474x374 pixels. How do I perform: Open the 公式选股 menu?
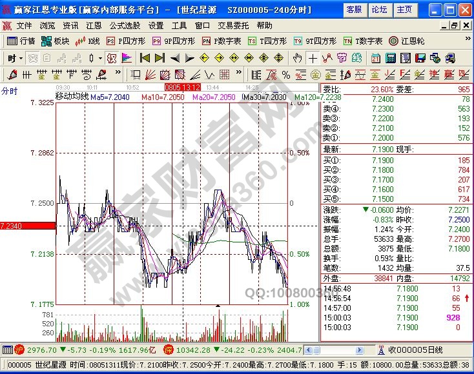[x=125, y=26]
